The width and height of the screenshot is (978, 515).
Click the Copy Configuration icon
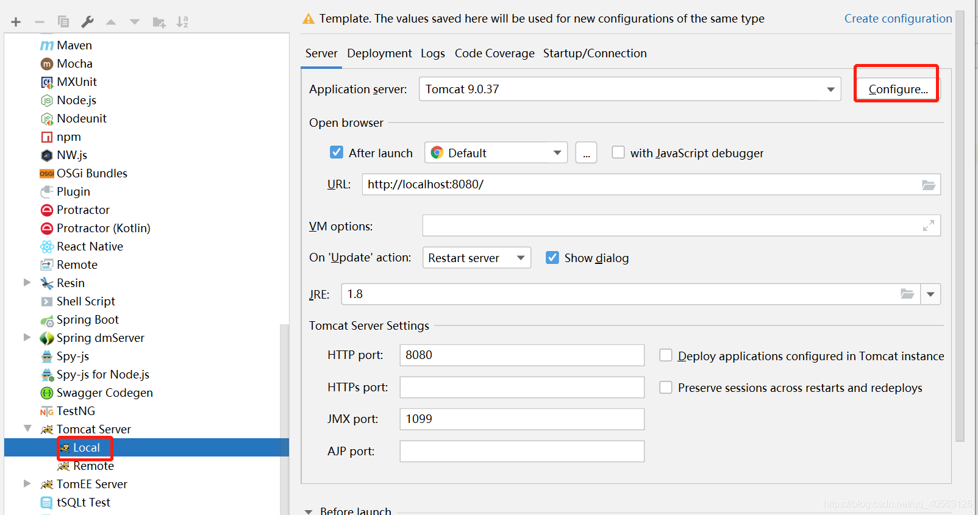(x=63, y=22)
